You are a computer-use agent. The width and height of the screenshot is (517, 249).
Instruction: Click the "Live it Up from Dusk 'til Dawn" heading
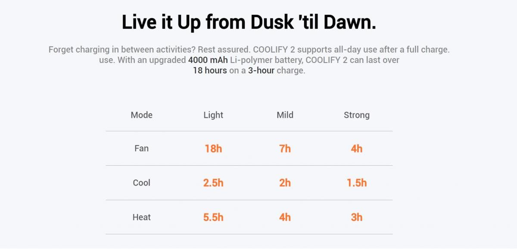click(249, 22)
